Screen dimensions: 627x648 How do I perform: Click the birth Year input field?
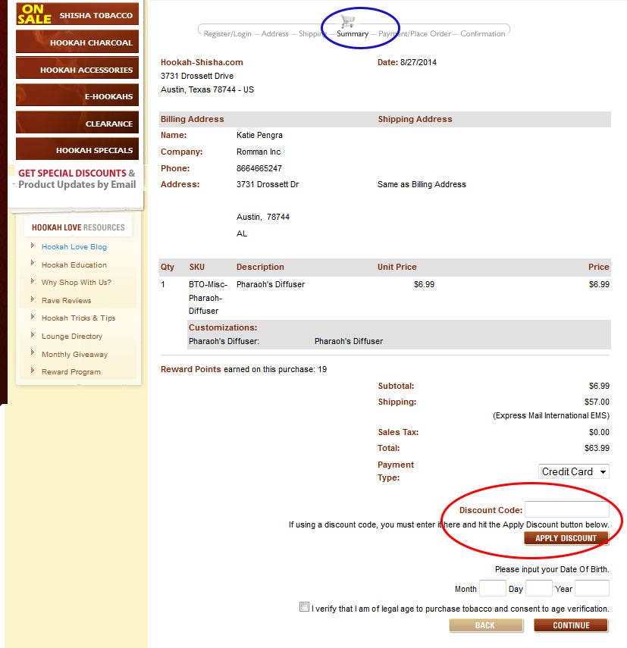tap(592, 588)
